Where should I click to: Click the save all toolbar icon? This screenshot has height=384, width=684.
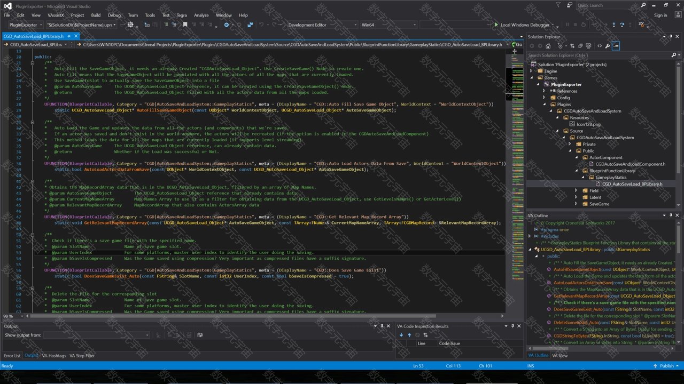251,25
